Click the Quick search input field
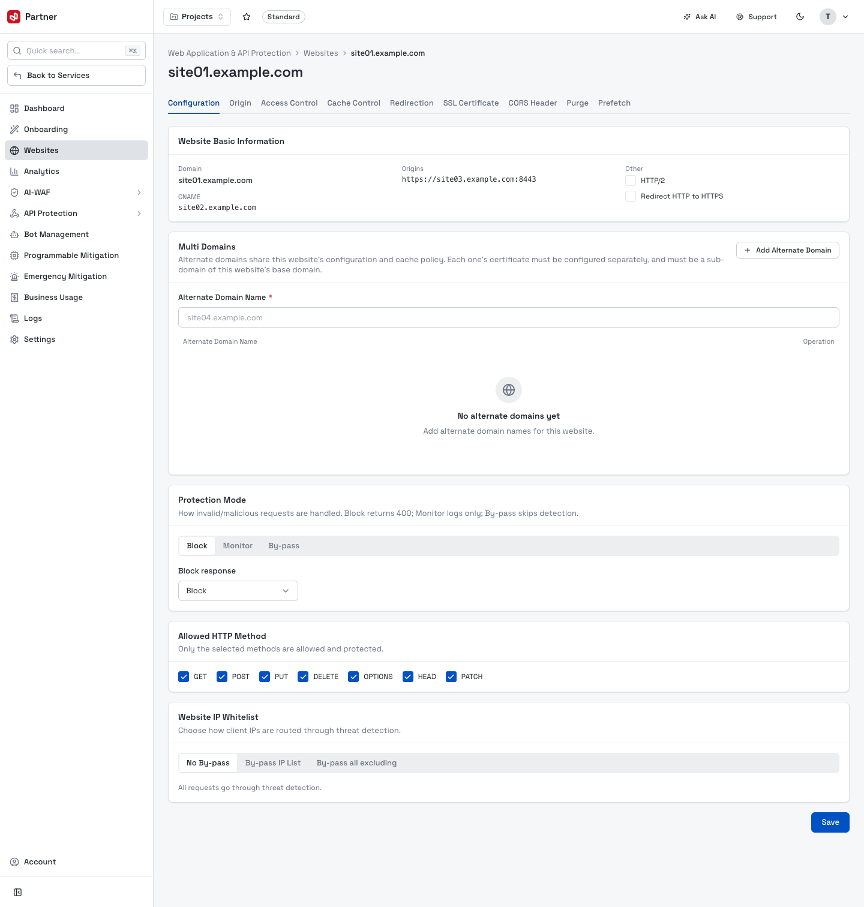Screen dimensions: 864x907 (76, 51)
